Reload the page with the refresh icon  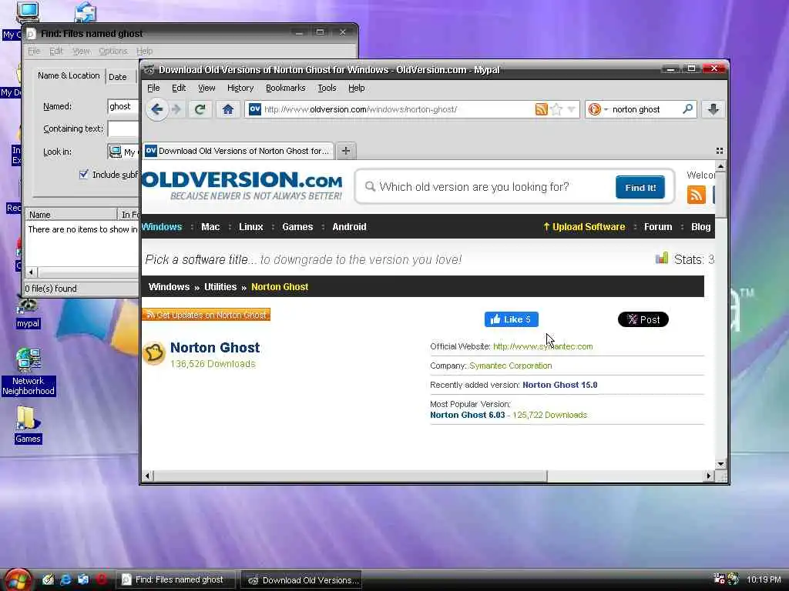click(x=200, y=109)
